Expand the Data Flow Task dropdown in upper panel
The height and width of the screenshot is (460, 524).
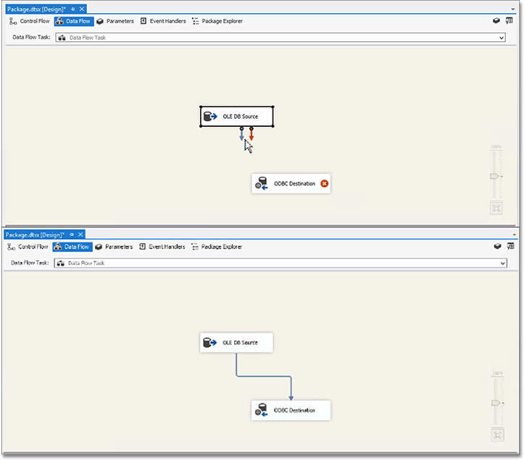501,38
